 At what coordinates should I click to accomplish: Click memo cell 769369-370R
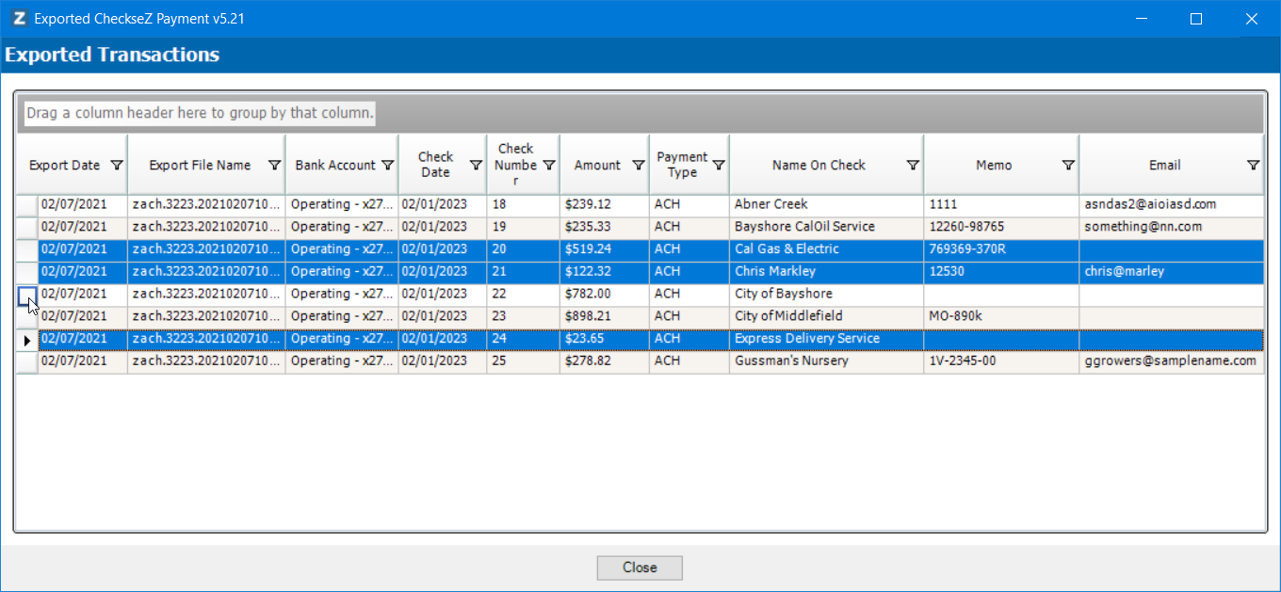[1001, 249]
